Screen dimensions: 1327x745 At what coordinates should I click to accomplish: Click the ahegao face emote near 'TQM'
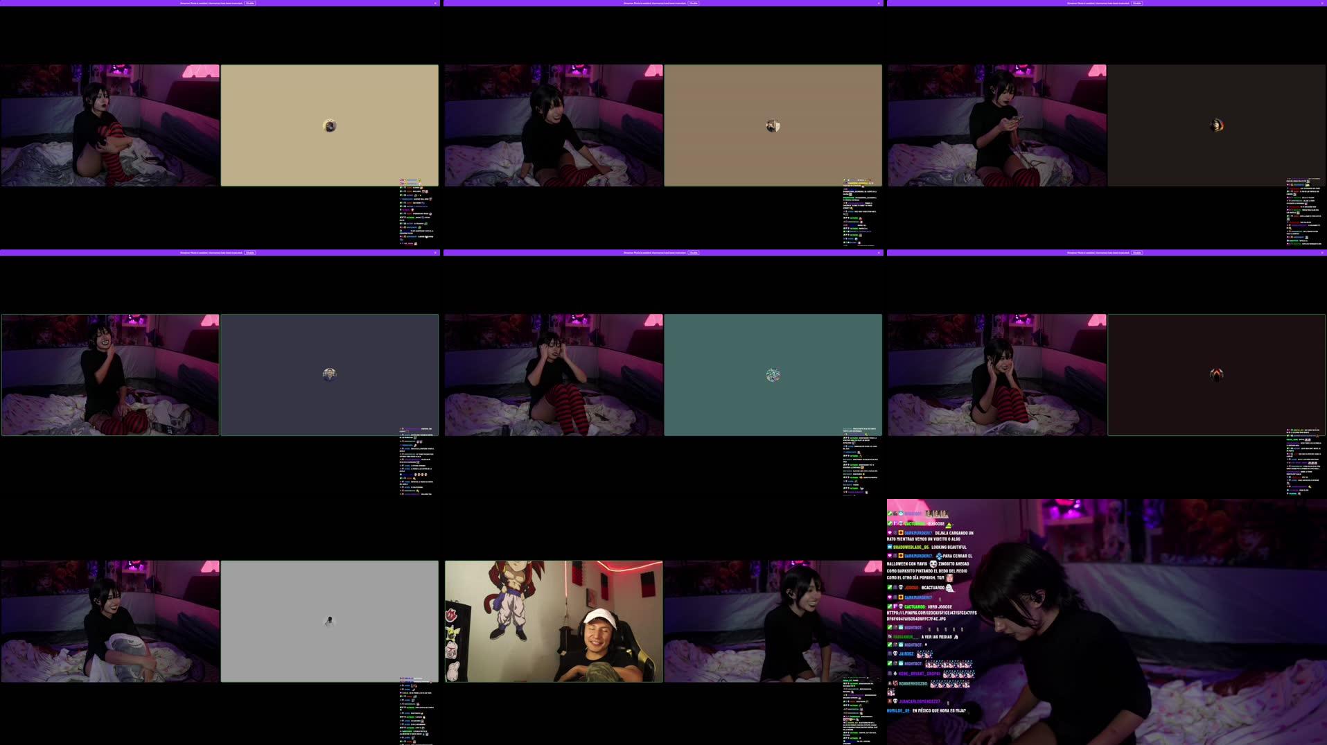(x=949, y=579)
